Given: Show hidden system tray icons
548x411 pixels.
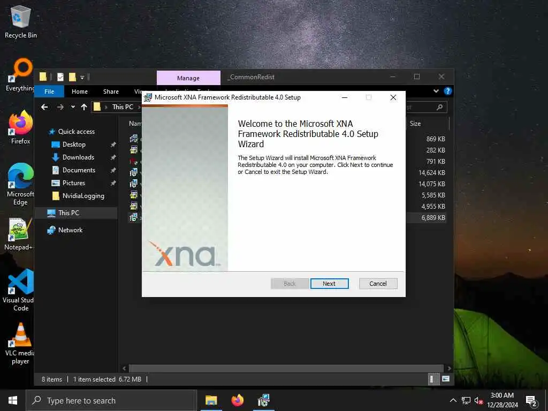Looking at the screenshot, I should [x=453, y=400].
